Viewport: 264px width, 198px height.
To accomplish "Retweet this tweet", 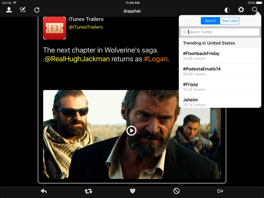I will [x=88, y=191].
